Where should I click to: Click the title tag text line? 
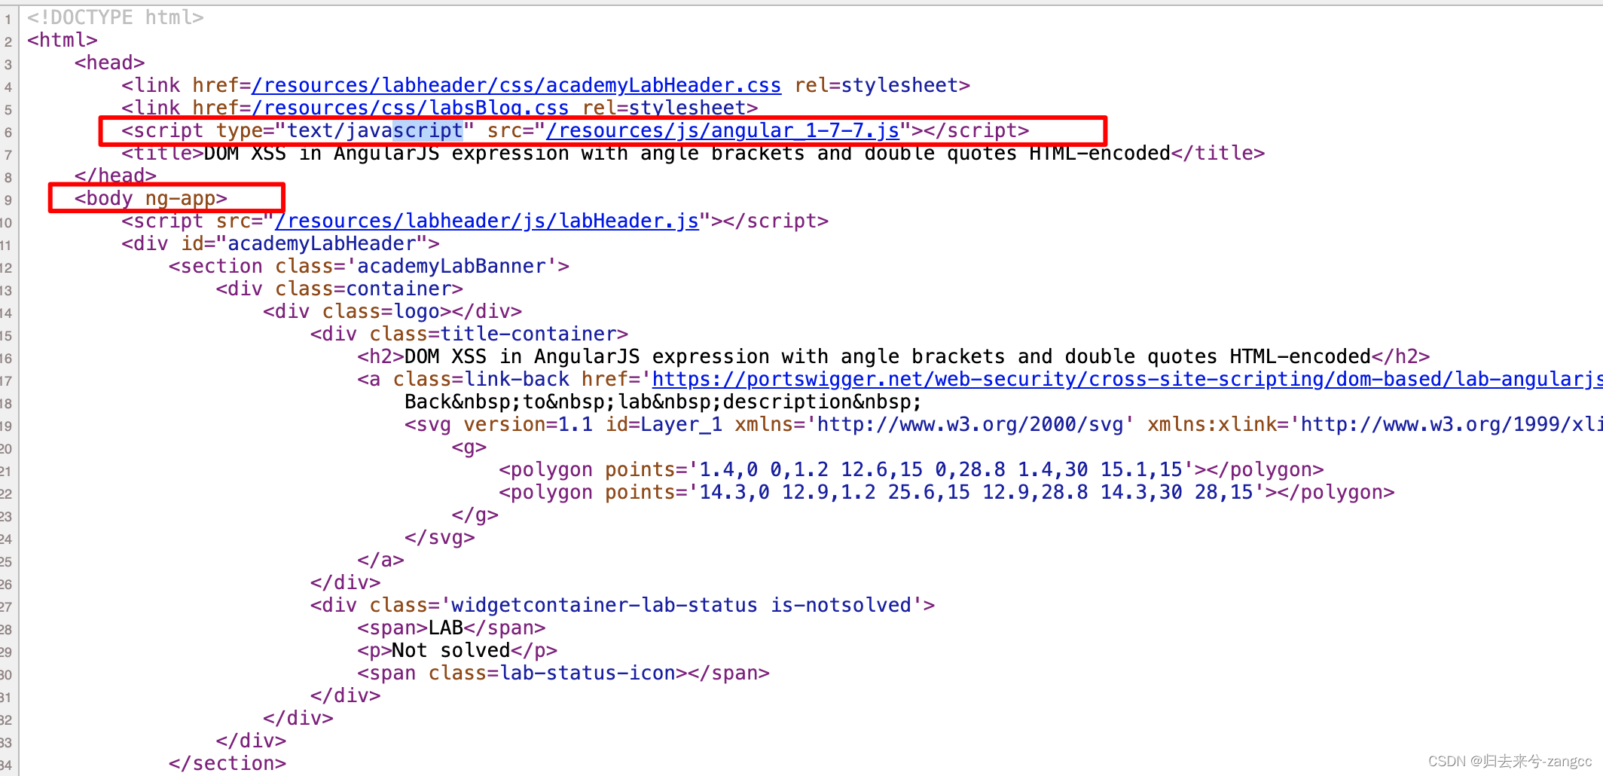(x=693, y=153)
